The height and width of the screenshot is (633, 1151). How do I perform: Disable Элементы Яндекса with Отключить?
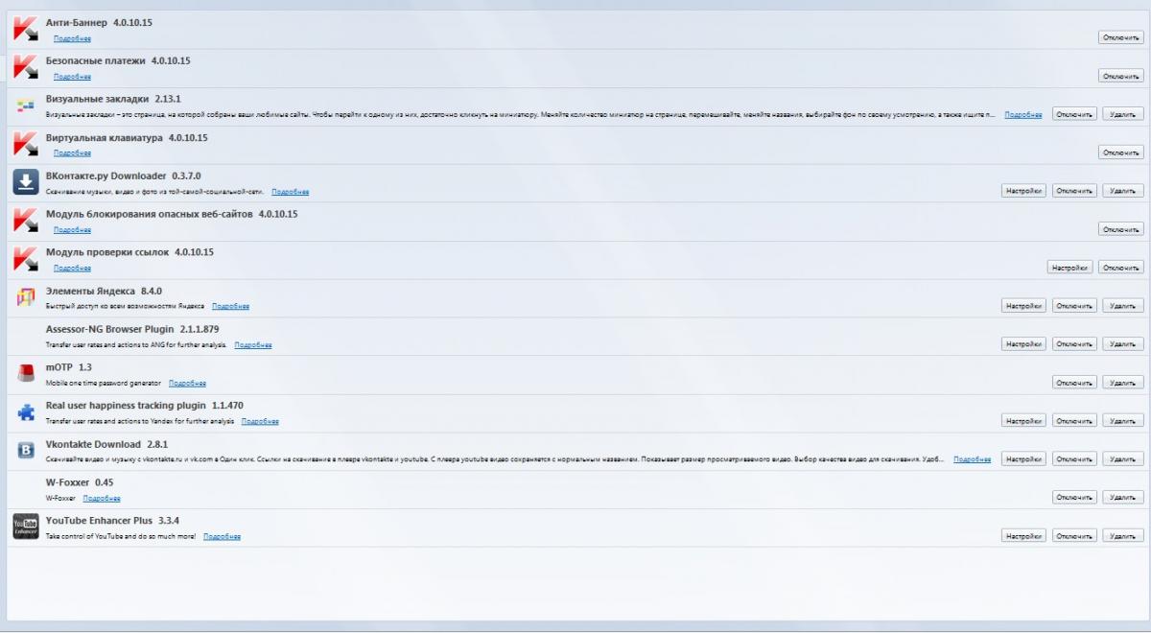click(1074, 306)
